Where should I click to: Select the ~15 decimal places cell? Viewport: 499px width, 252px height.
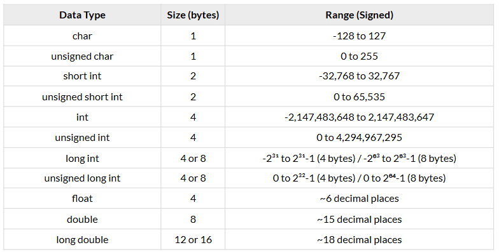(359, 220)
